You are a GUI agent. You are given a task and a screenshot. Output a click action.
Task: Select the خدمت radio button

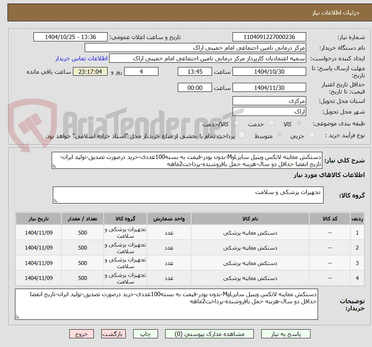[x=271, y=123]
